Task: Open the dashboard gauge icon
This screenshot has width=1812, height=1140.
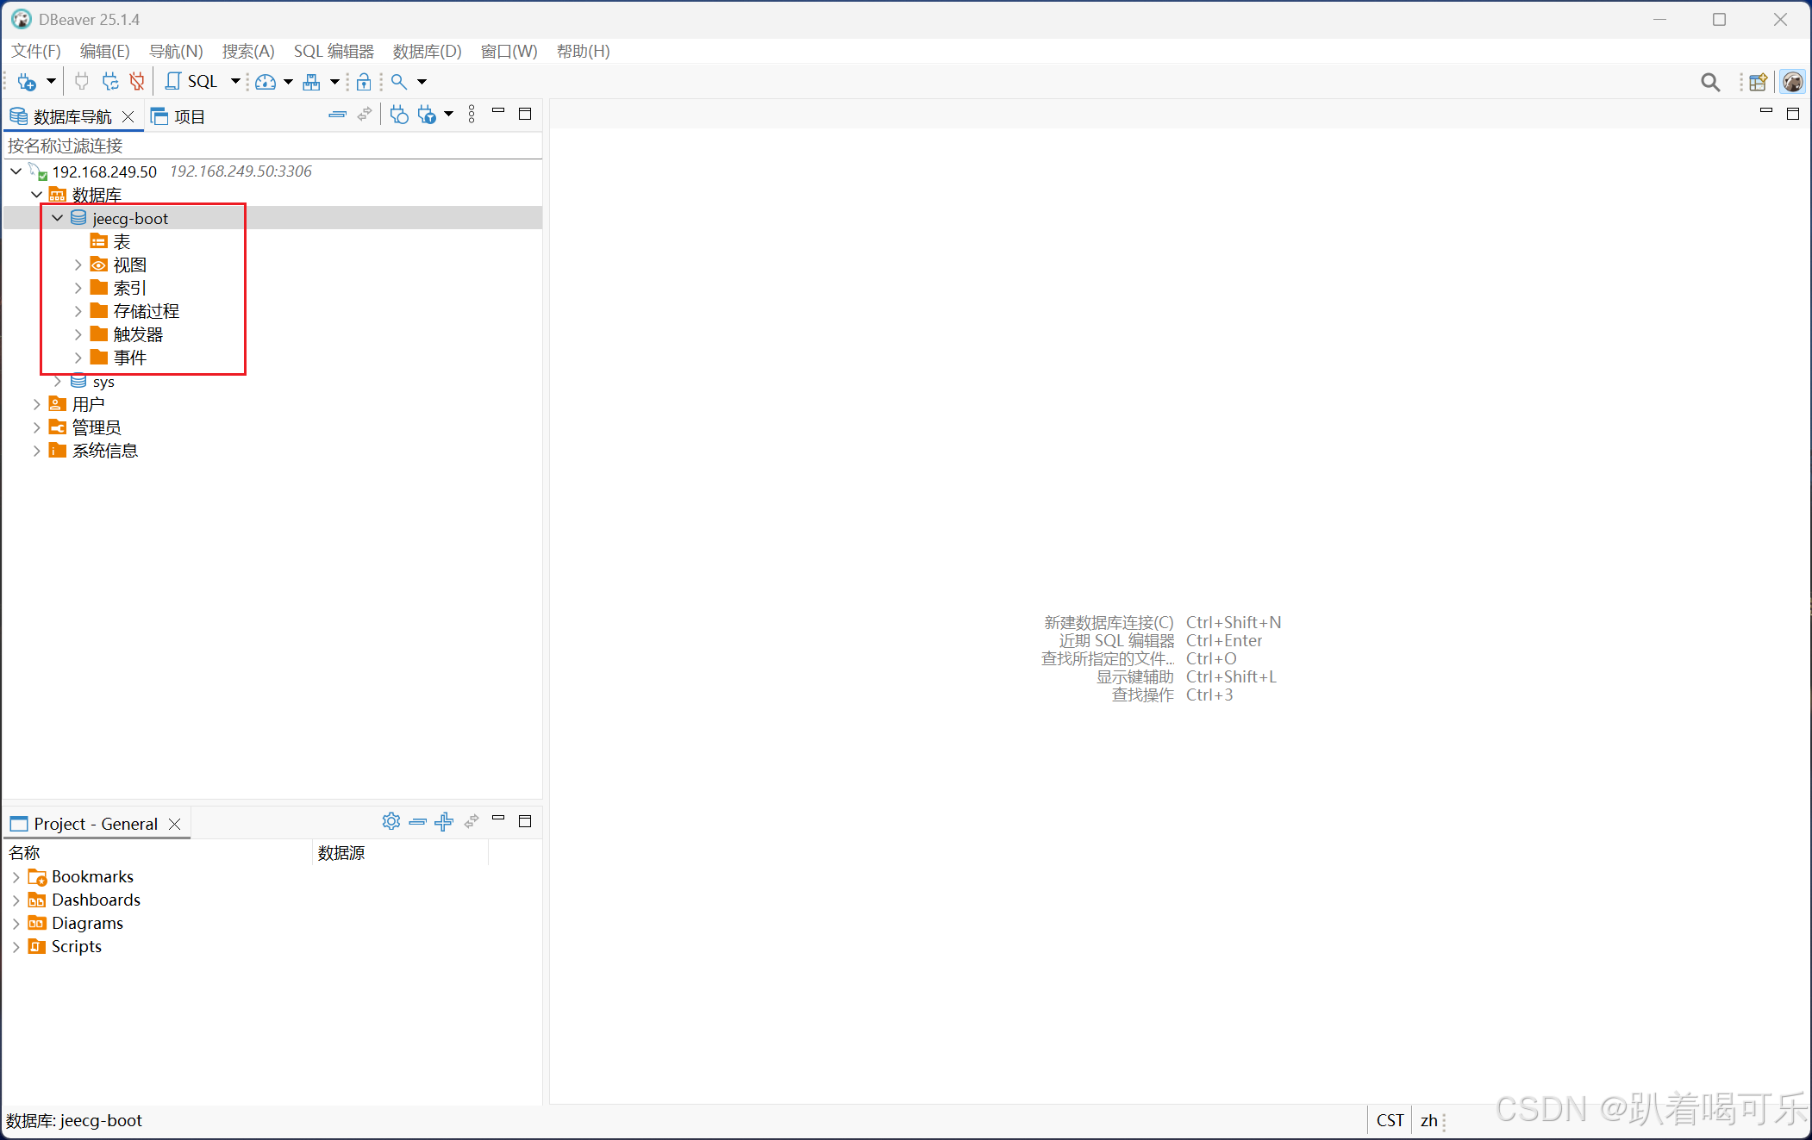Action: [x=266, y=82]
